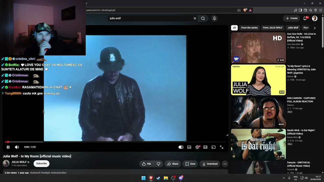Open the Brave Leo AI icon
Viewport: 324px width, 182px height.
311,10
